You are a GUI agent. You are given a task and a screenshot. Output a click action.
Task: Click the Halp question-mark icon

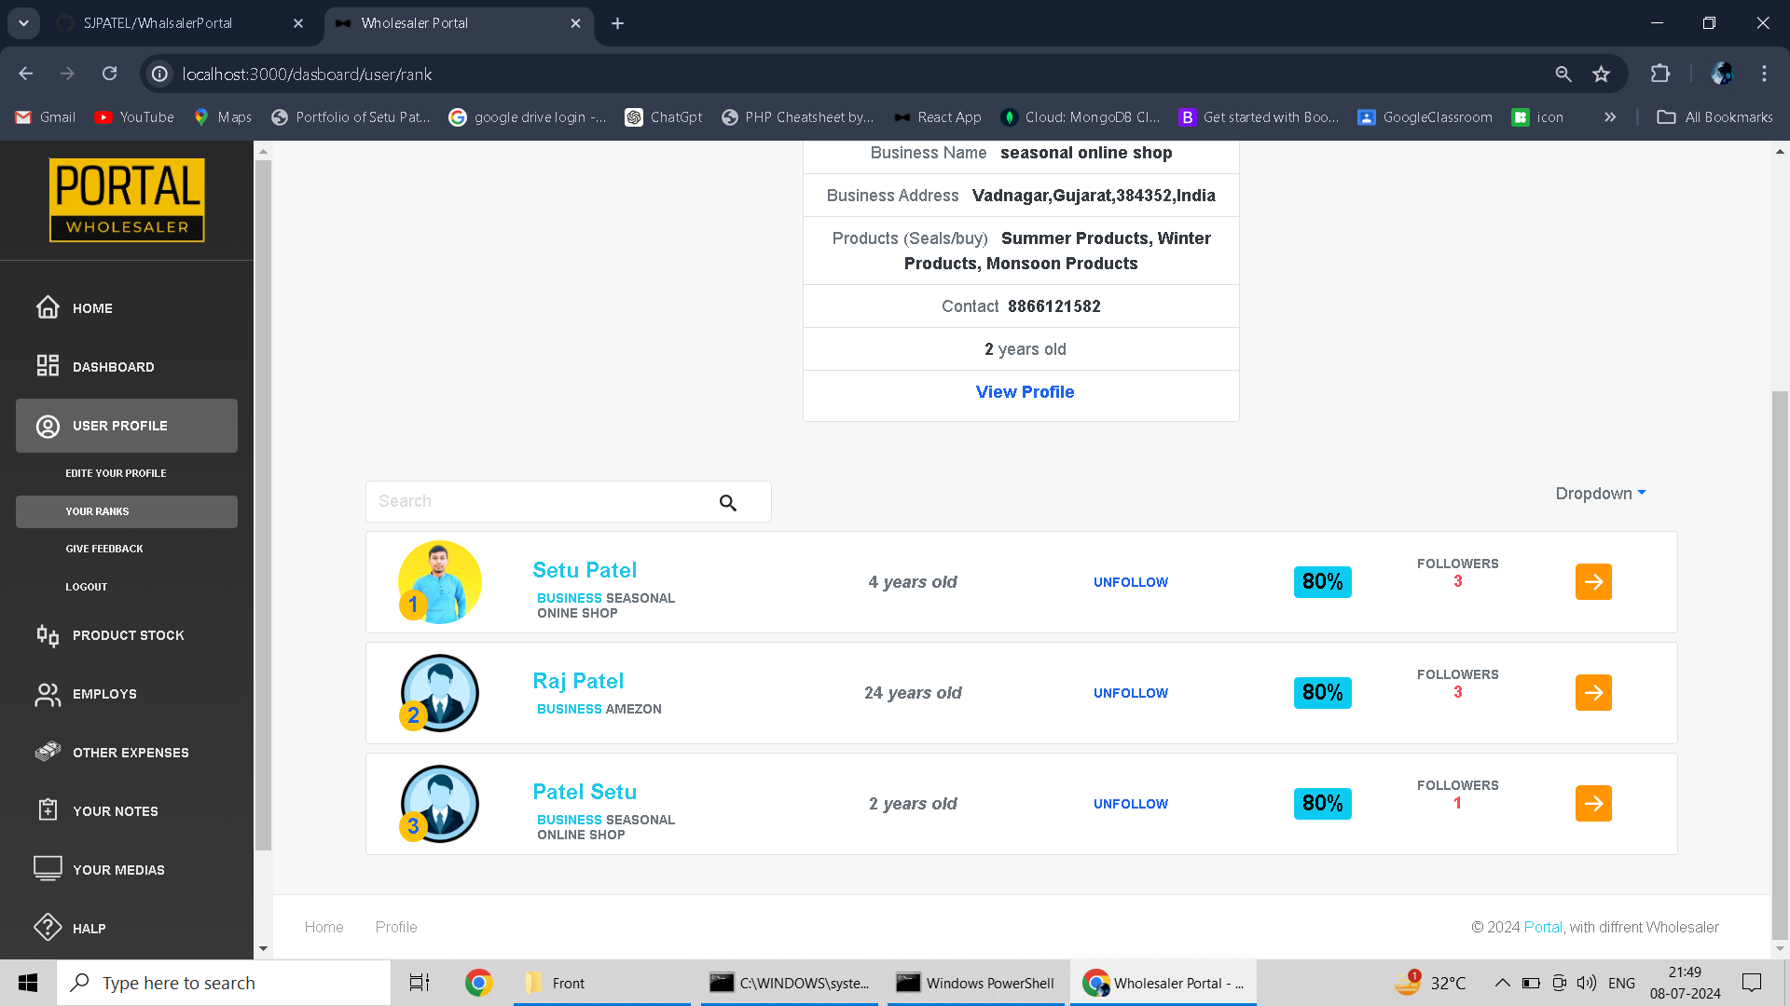[48, 928]
